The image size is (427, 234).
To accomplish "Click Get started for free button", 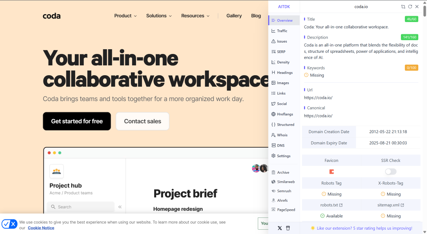I will [77, 121].
